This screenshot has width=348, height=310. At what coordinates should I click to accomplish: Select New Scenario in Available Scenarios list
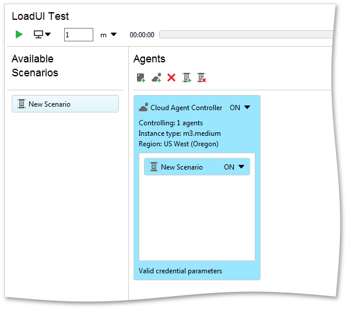click(65, 104)
